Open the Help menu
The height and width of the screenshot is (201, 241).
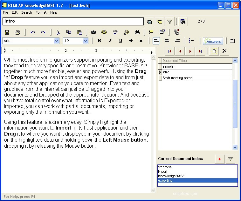53,12
